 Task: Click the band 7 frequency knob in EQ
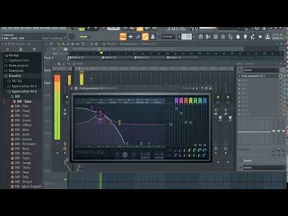coord(205,151)
